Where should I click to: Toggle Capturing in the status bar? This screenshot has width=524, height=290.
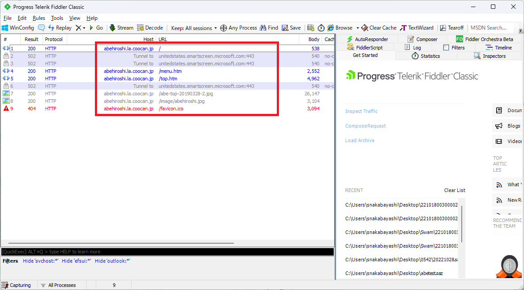click(x=16, y=285)
